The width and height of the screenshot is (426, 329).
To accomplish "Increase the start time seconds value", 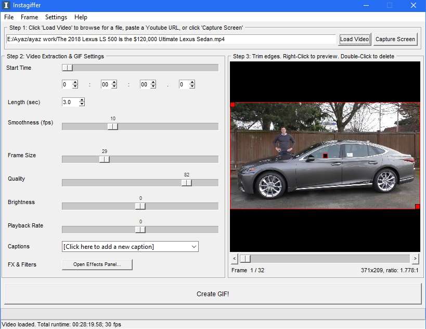I will pos(153,82).
